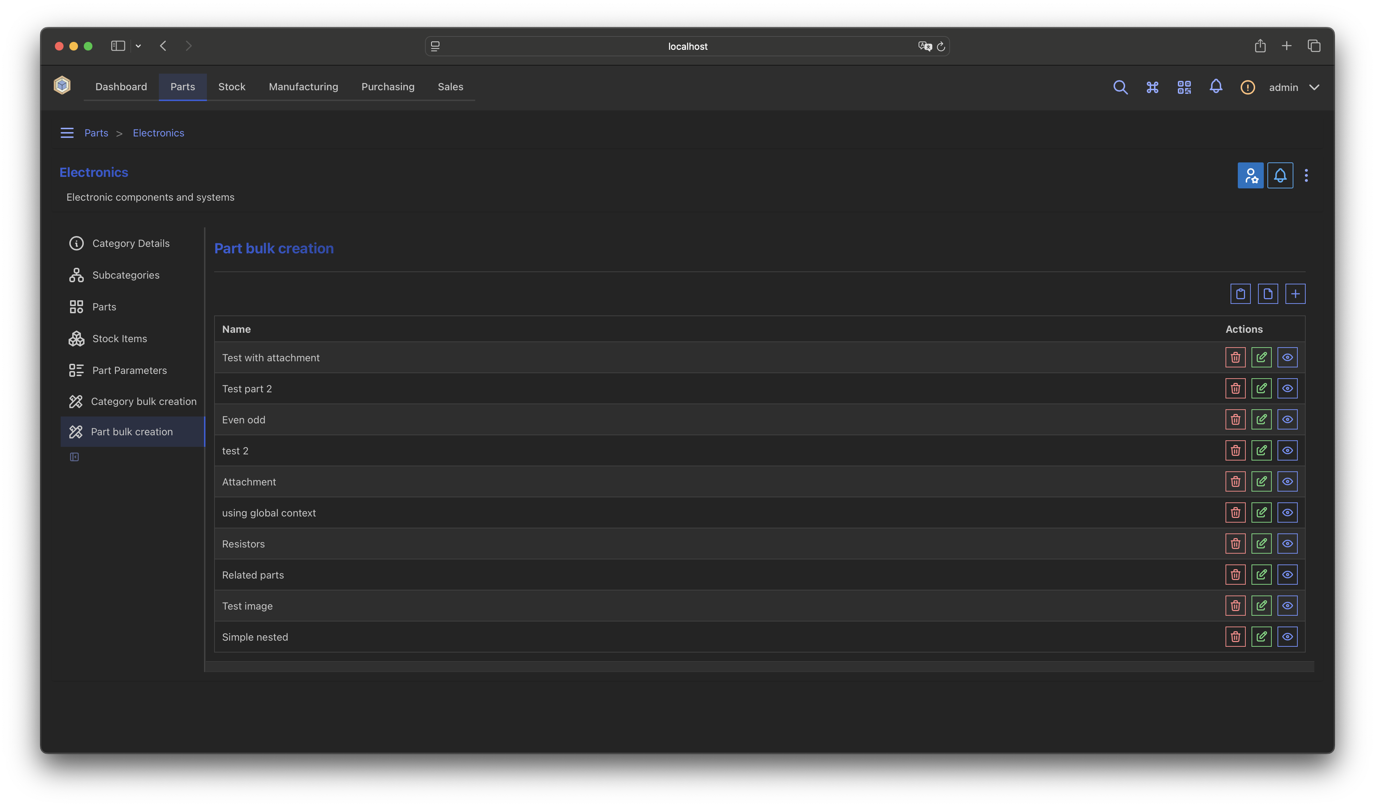
Task: Click the localhost address bar
Action: pos(687,46)
